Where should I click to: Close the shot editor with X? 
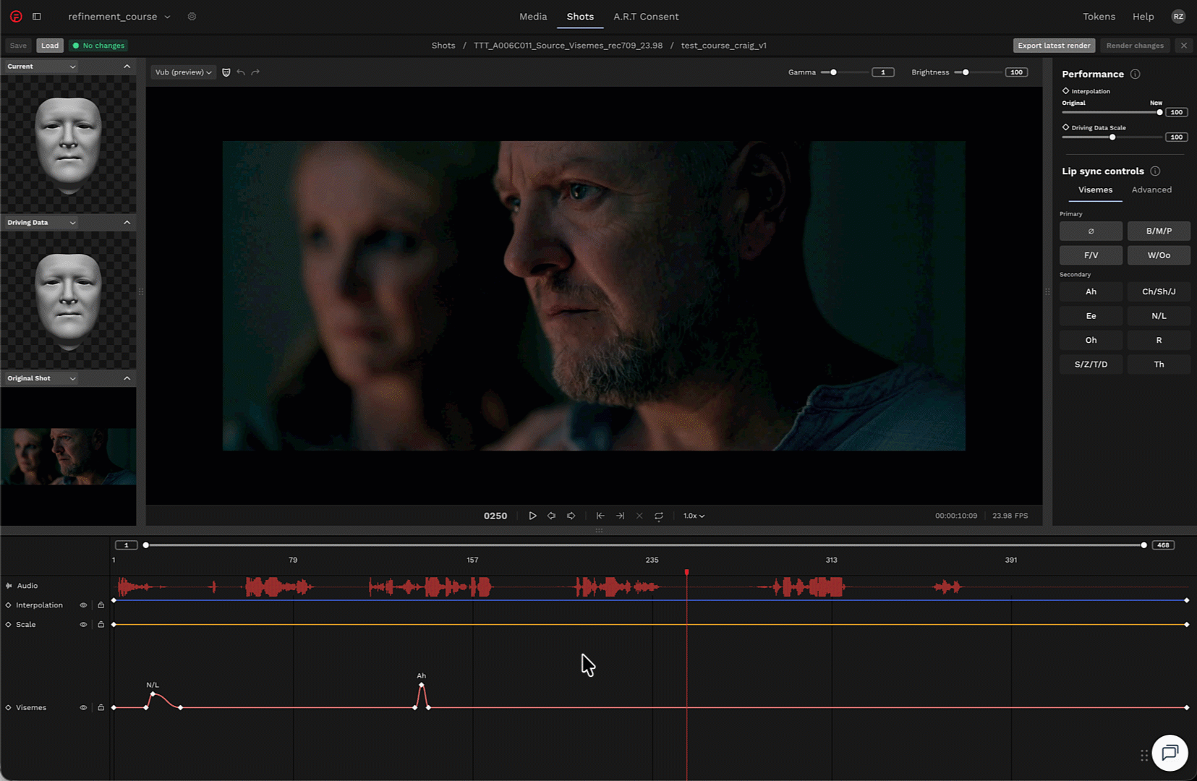pyautogui.click(x=1184, y=46)
